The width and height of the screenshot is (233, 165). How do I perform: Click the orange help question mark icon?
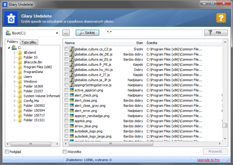pyautogui.click(x=221, y=18)
